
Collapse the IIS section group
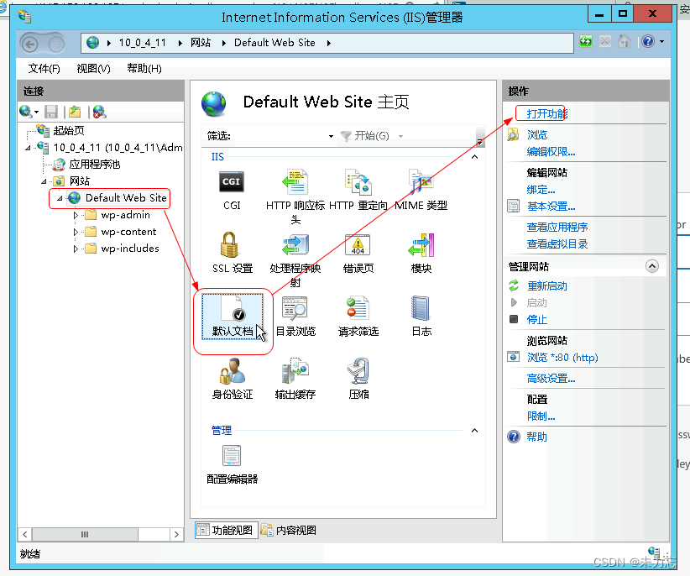[x=474, y=157]
